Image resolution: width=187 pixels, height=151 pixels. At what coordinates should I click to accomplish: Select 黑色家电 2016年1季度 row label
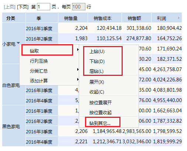tap(42, 110)
